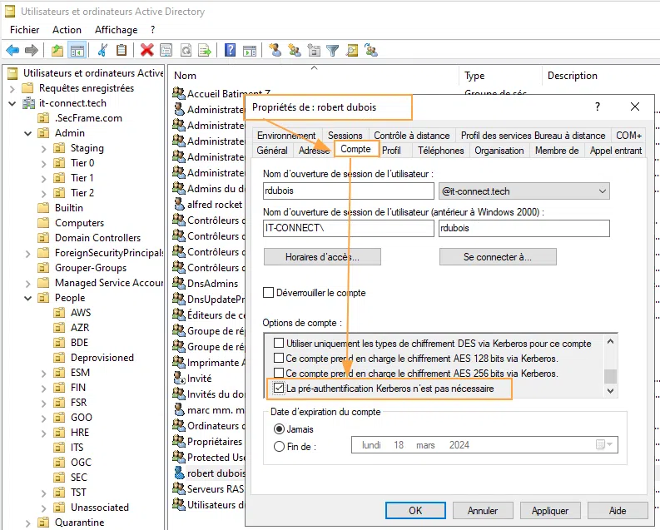Click the blue Help question-mark toolbar icon
Image resolution: width=660 pixels, height=530 pixels.
click(230, 51)
